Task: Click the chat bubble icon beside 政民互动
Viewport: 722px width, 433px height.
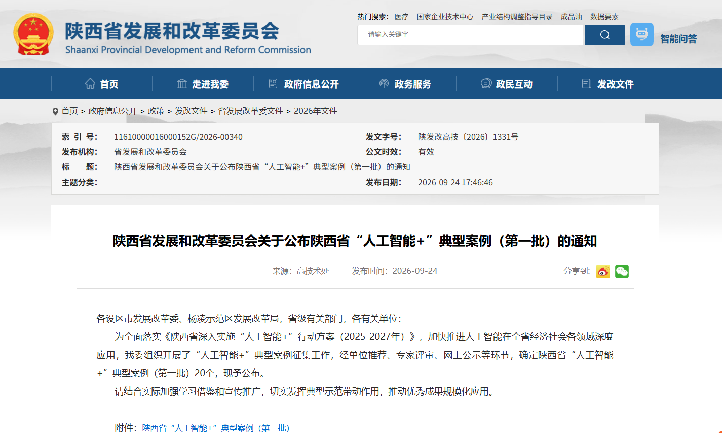Action: [486, 83]
